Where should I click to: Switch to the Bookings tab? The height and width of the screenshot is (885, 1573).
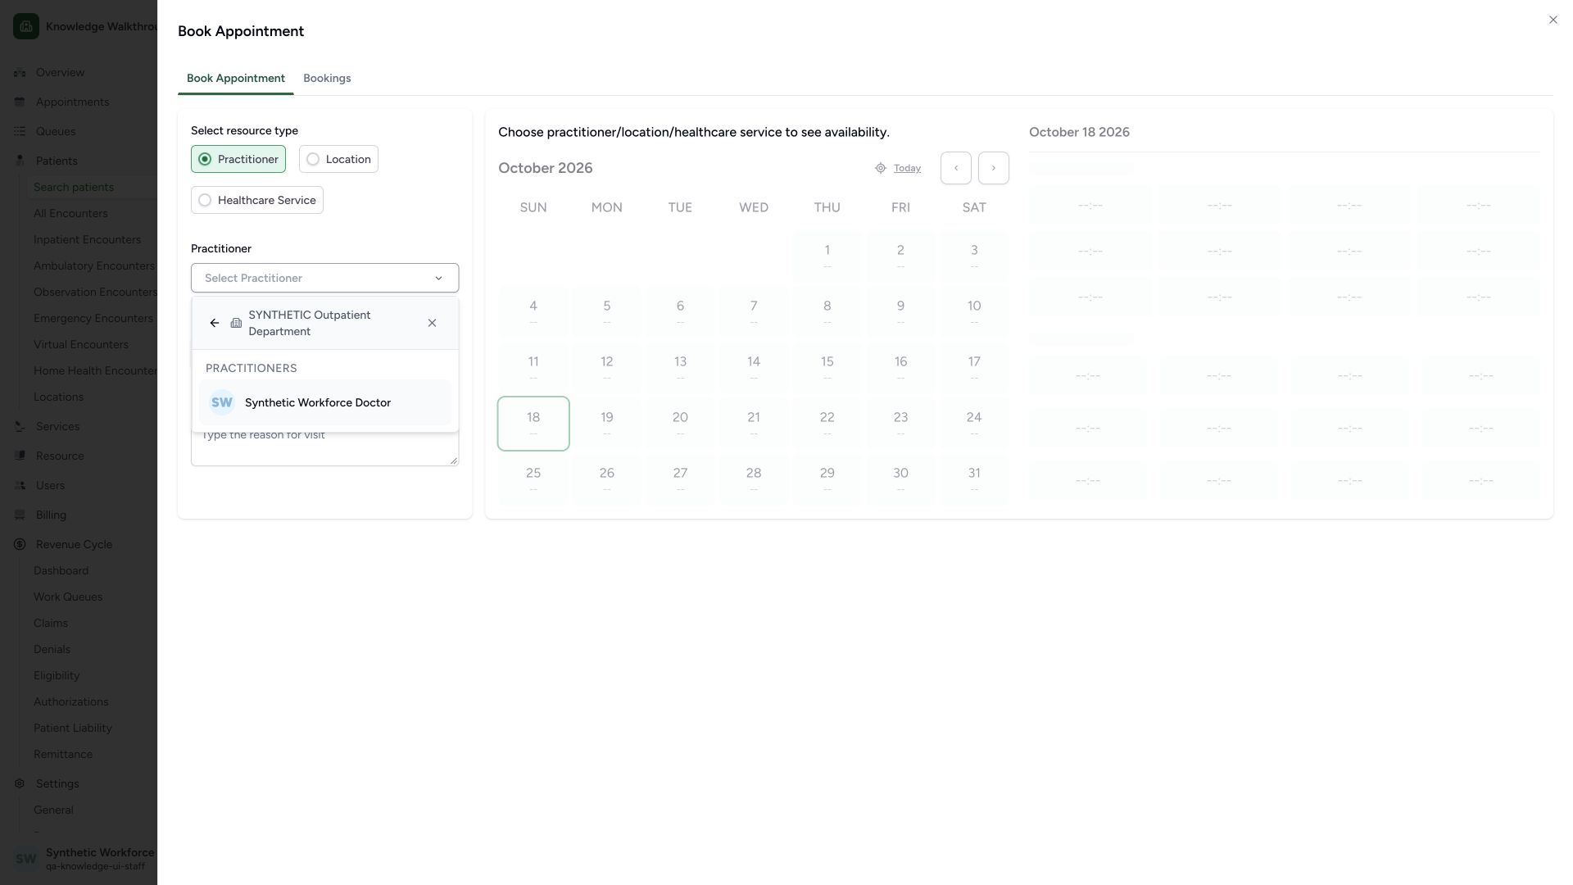pyautogui.click(x=327, y=79)
